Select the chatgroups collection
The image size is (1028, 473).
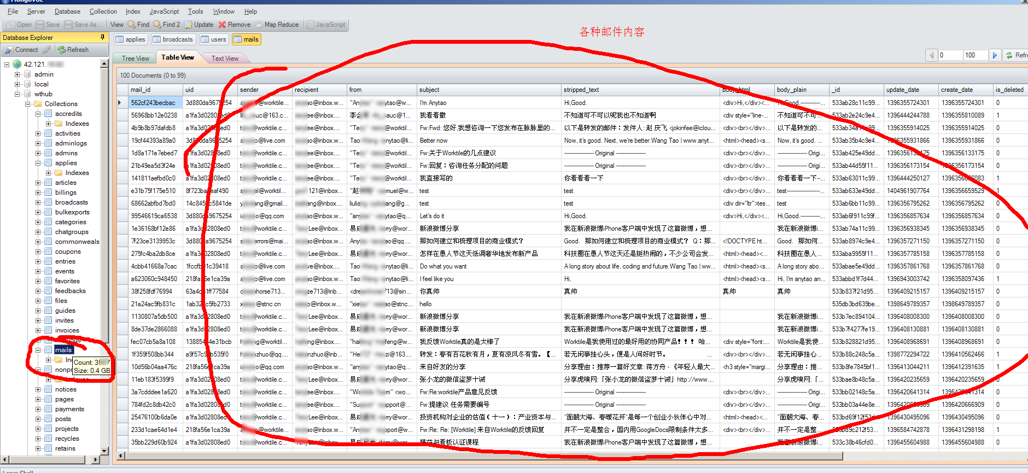click(72, 232)
